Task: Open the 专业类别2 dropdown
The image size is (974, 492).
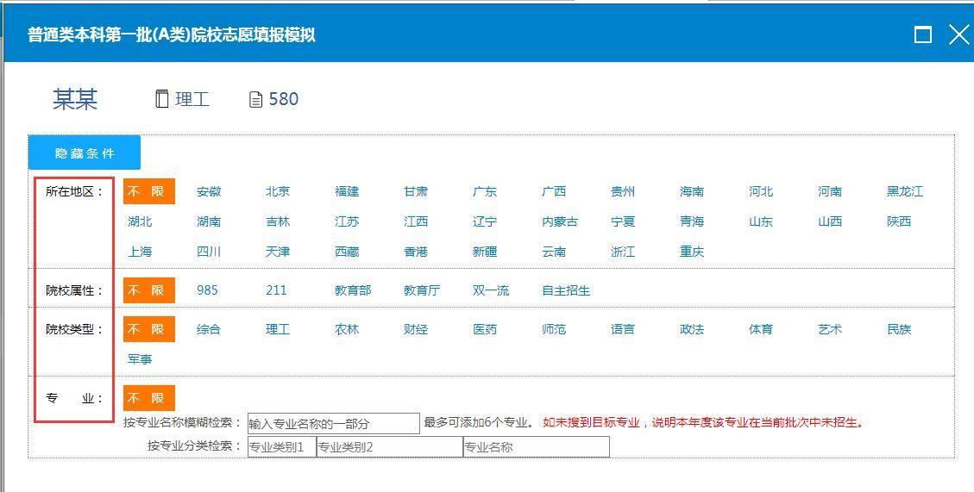Action: 389,447
